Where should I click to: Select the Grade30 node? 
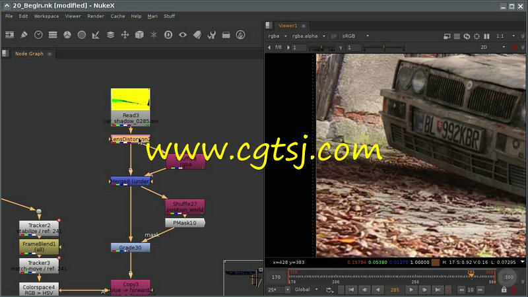coord(130,247)
